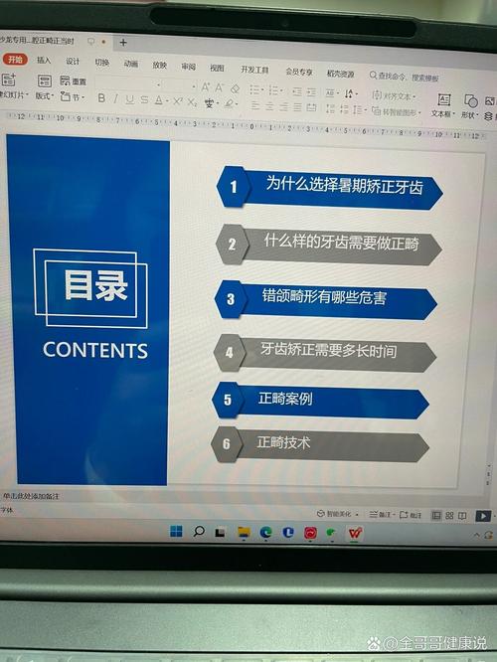Clear formatting with the eraser icon
The width and height of the screenshot is (497, 662).
(236, 88)
